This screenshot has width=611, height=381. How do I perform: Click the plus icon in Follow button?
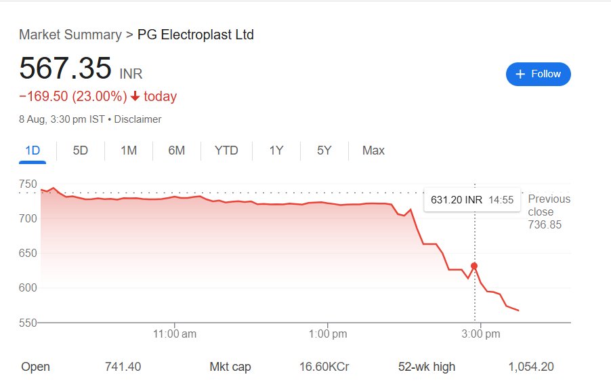[520, 74]
